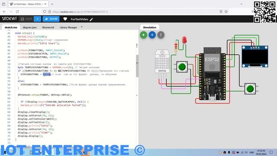
Task: Switch to the sketch.ino tab
Action: pos(11,27)
